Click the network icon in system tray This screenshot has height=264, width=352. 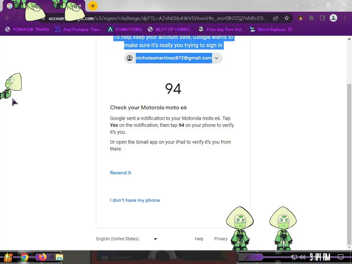(294, 257)
